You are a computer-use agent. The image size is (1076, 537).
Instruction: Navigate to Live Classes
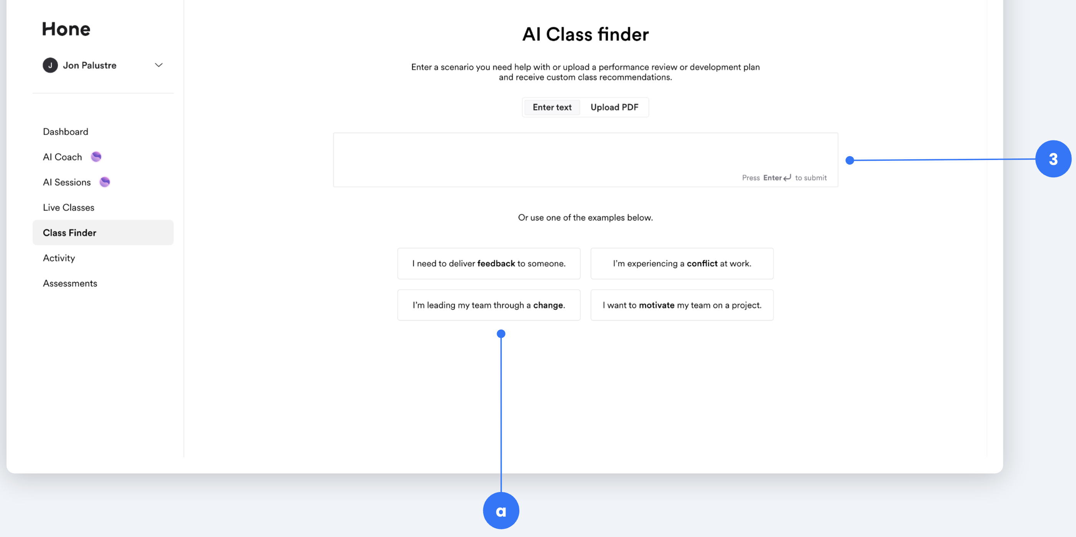tap(68, 207)
